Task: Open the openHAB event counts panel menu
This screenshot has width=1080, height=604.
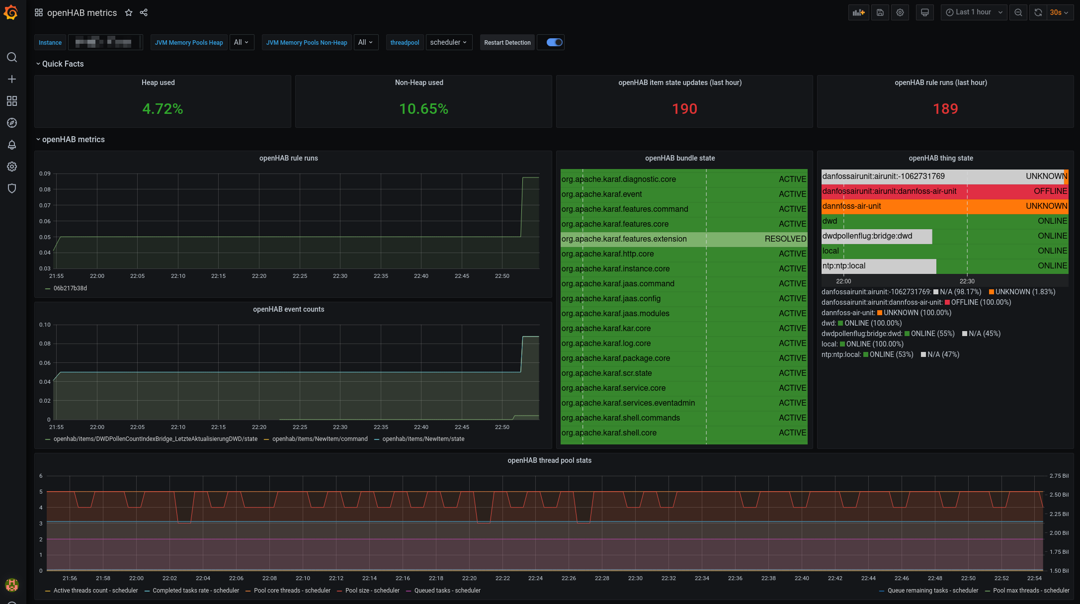Action: click(x=288, y=309)
